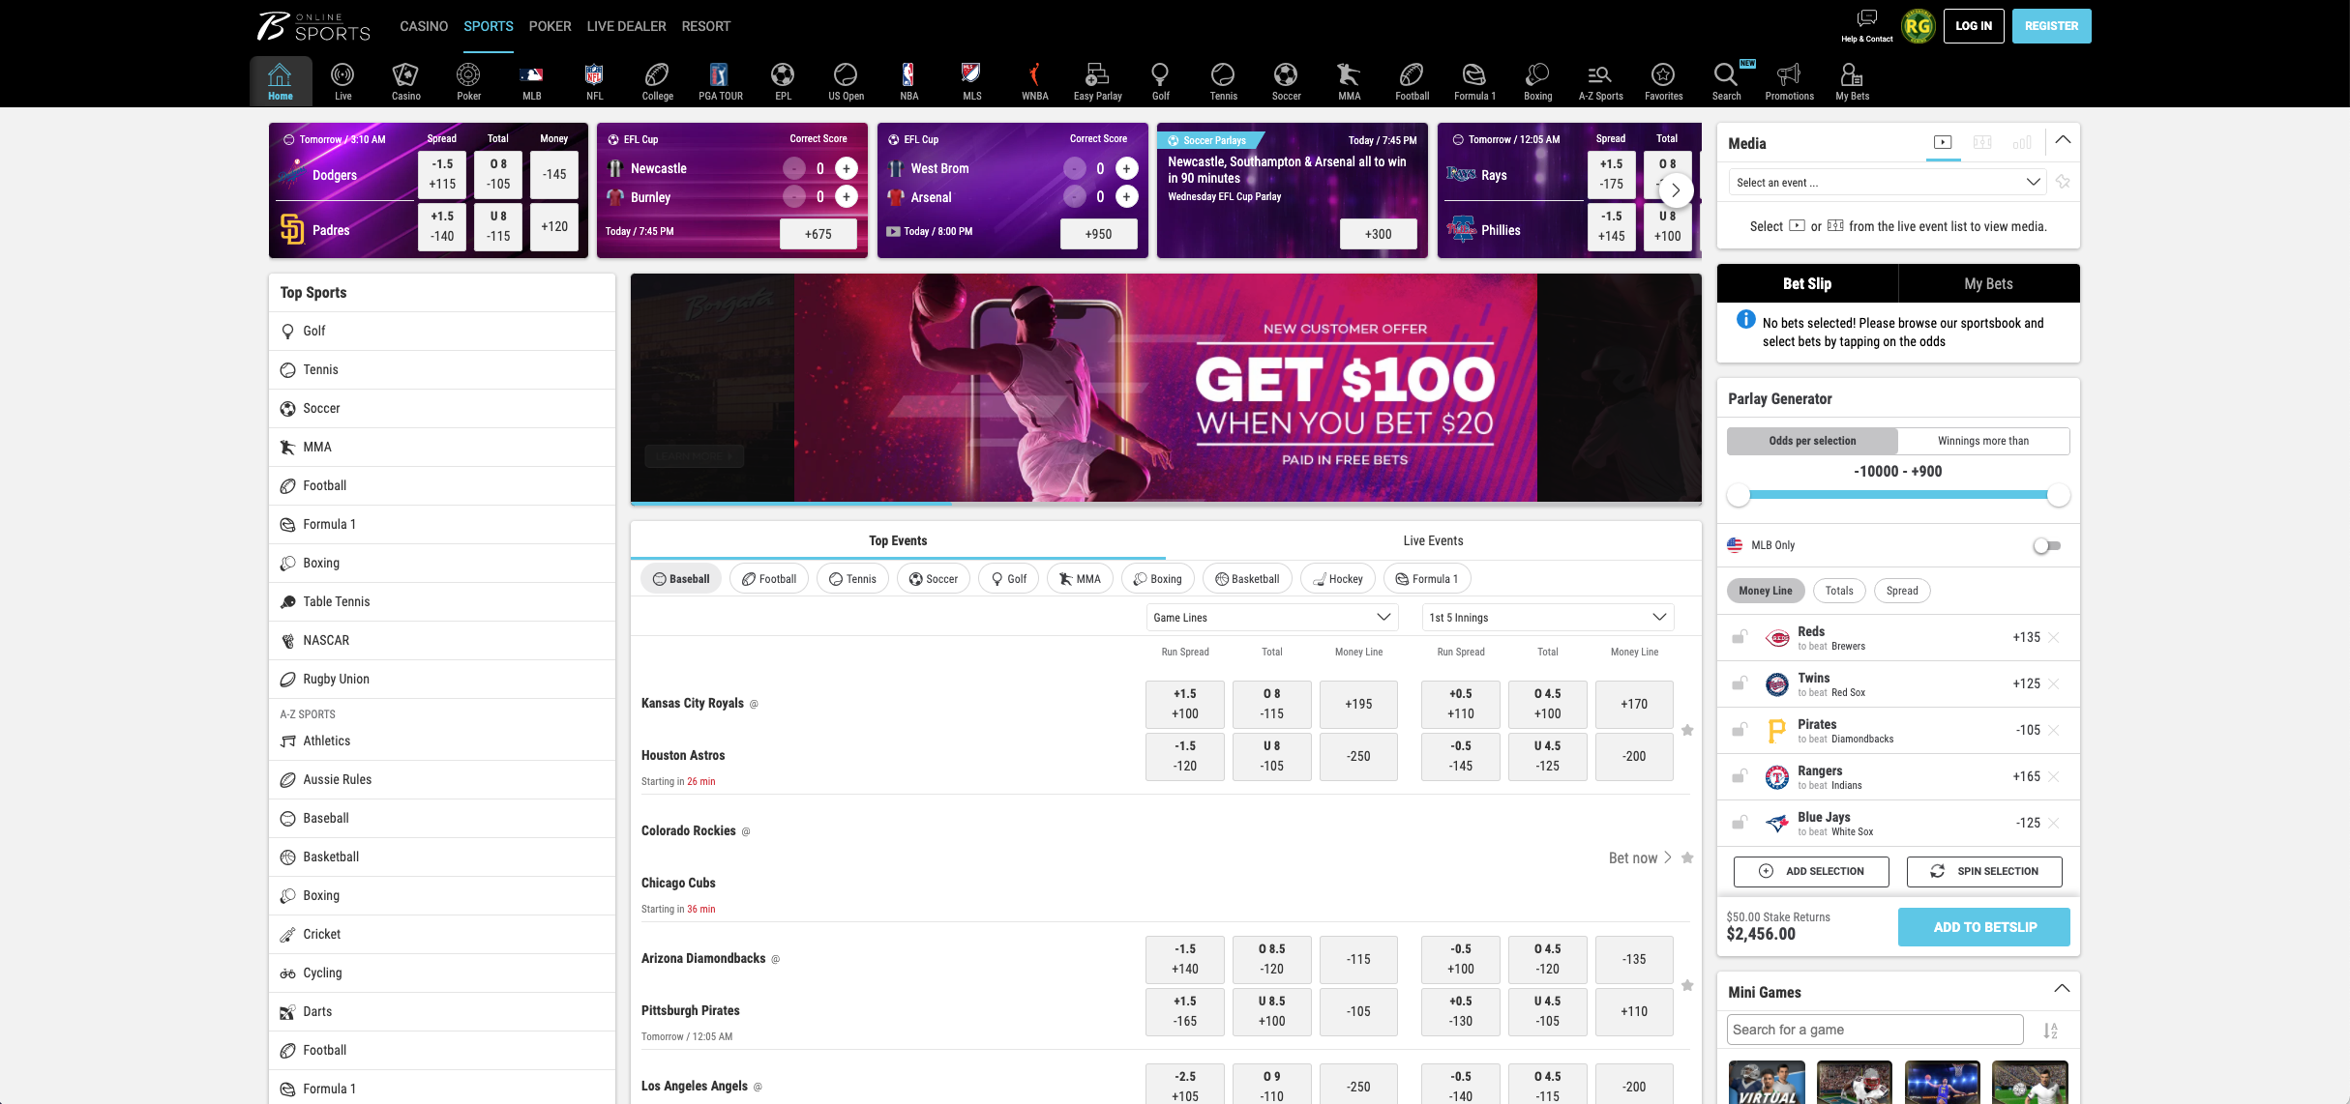Sort mini games A-Z icon
The height and width of the screenshot is (1104, 2350).
[x=2049, y=1031]
